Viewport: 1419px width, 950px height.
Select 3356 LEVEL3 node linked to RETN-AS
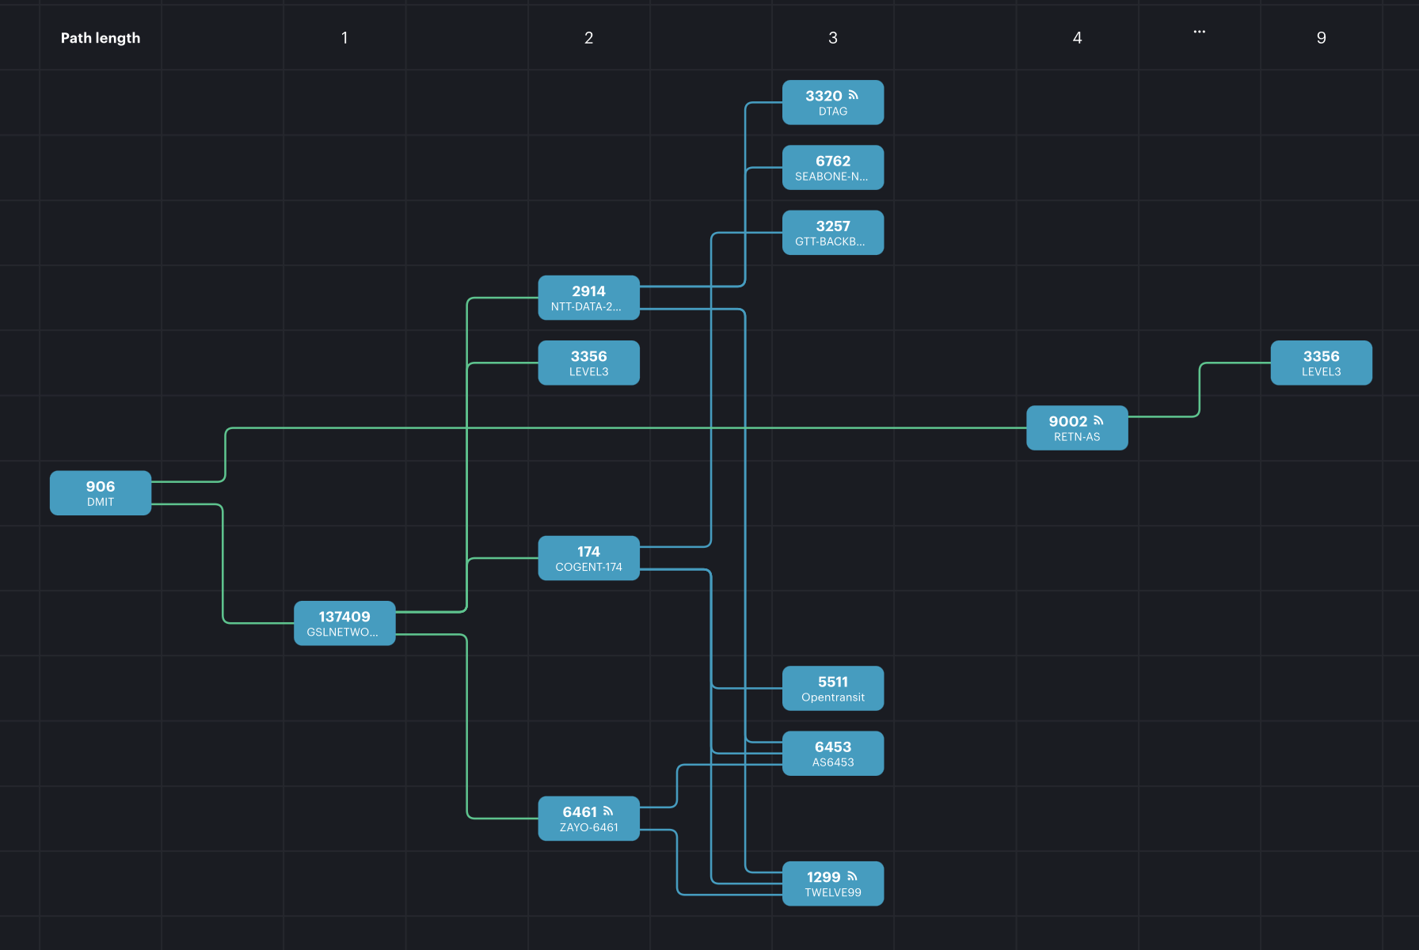1321,363
